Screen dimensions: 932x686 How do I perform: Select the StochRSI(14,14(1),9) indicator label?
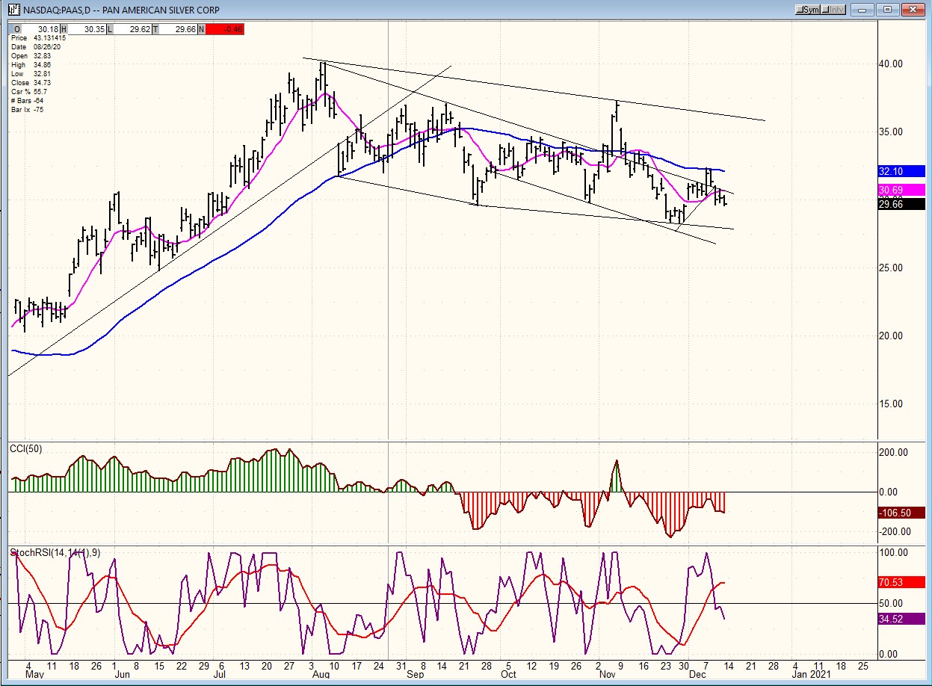click(55, 553)
